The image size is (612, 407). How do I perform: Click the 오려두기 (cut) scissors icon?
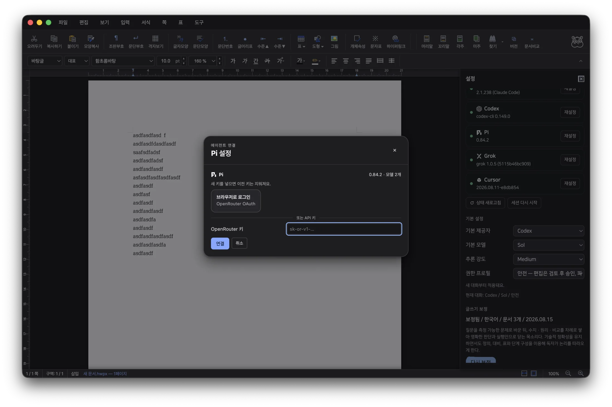pyautogui.click(x=34, y=41)
